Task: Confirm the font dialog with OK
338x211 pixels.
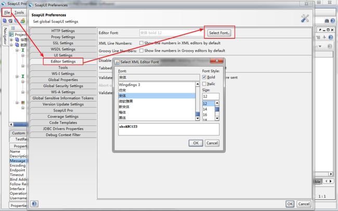Action: point(196,143)
